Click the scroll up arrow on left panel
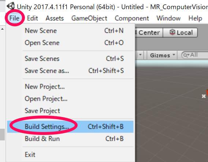This screenshot has width=208, height=162. [x=3, y=29]
